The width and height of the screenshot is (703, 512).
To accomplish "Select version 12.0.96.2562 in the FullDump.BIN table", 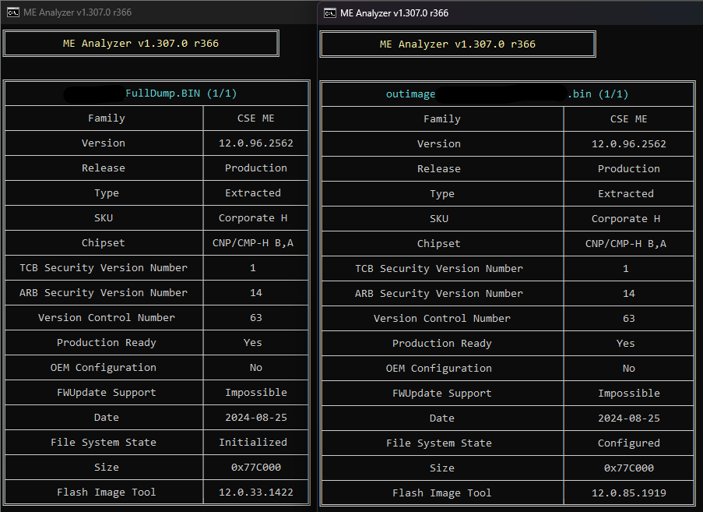I will tap(255, 143).
